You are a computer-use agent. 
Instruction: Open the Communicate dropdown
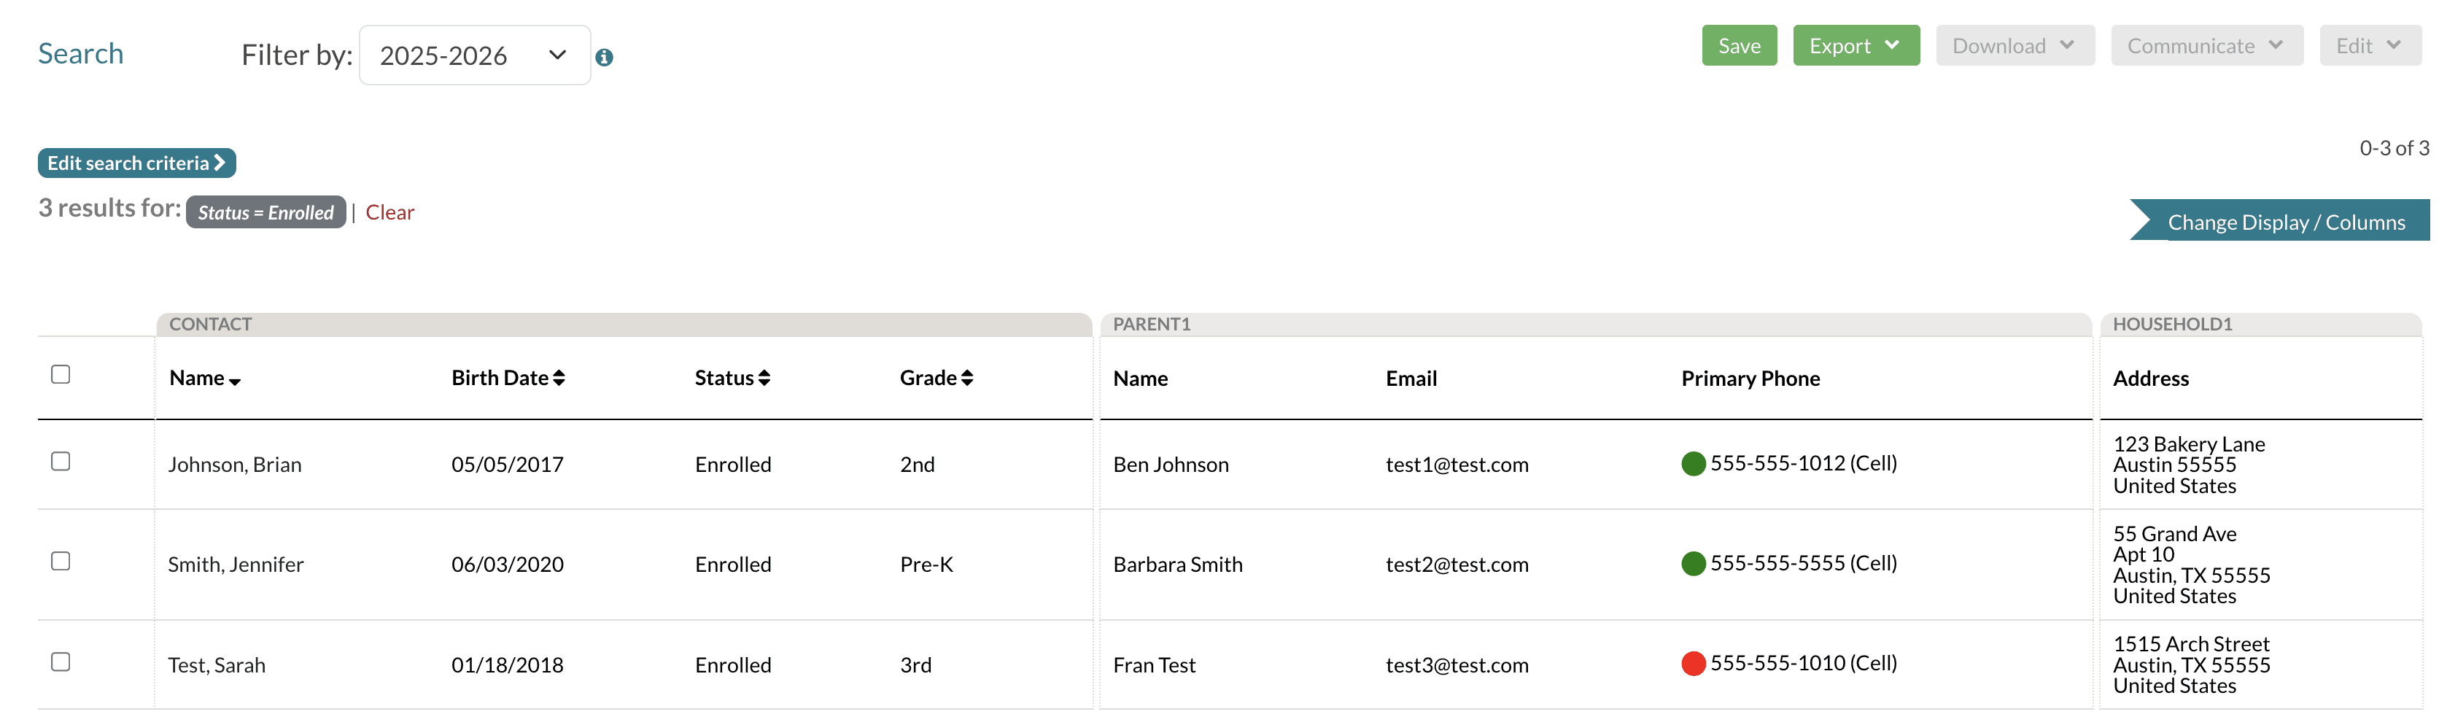pos(2207,45)
